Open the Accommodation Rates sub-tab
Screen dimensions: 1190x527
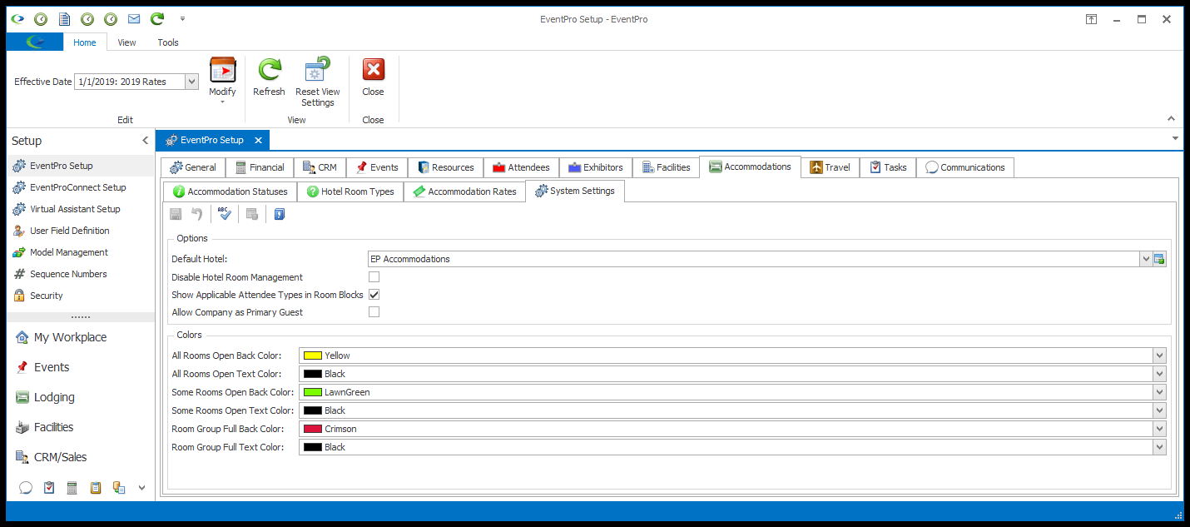point(464,191)
